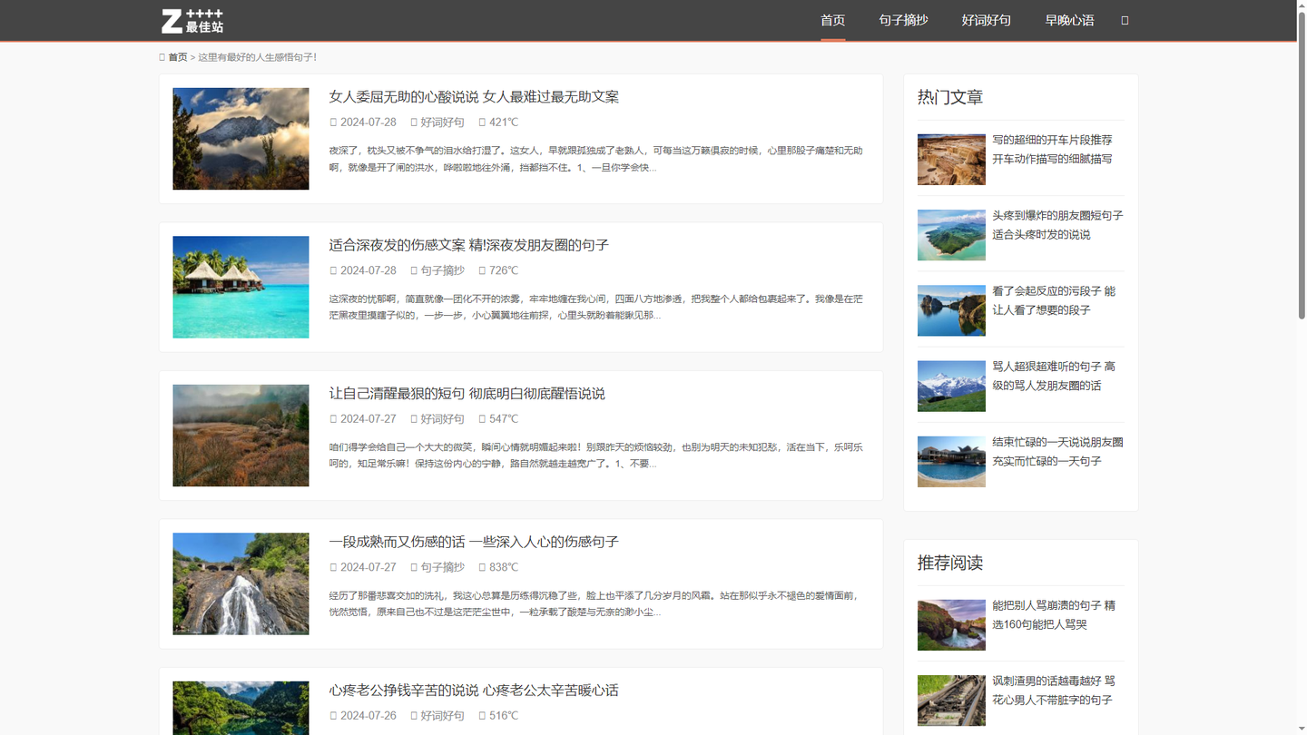Open hot article 骂人超狠超难听的句子

click(1054, 376)
